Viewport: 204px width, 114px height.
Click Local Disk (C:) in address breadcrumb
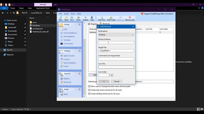(x=37, y=13)
